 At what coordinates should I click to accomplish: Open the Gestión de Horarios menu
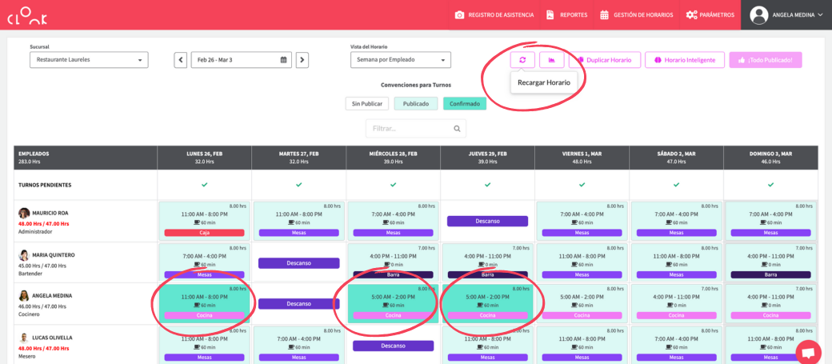636,14
